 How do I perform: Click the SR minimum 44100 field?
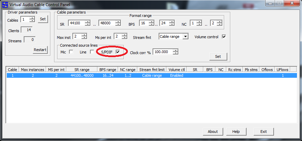point(77,23)
